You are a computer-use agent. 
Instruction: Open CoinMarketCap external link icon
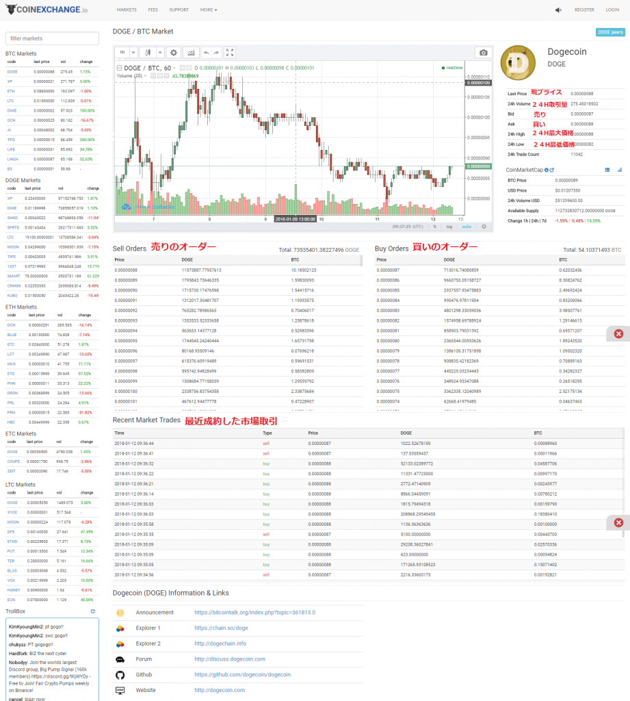[x=552, y=170]
